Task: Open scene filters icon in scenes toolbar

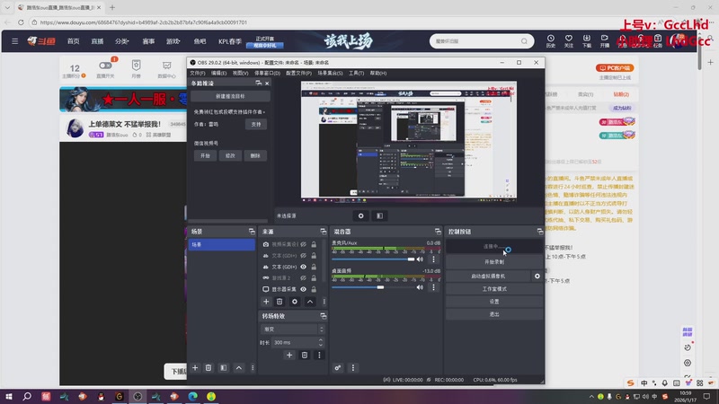Action: click(x=223, y=368)
